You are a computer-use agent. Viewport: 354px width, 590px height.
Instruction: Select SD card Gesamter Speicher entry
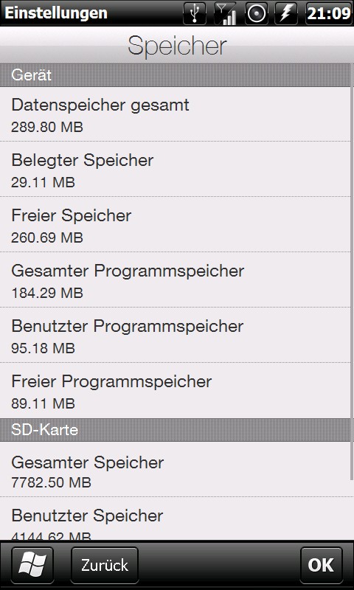point(175,469)
